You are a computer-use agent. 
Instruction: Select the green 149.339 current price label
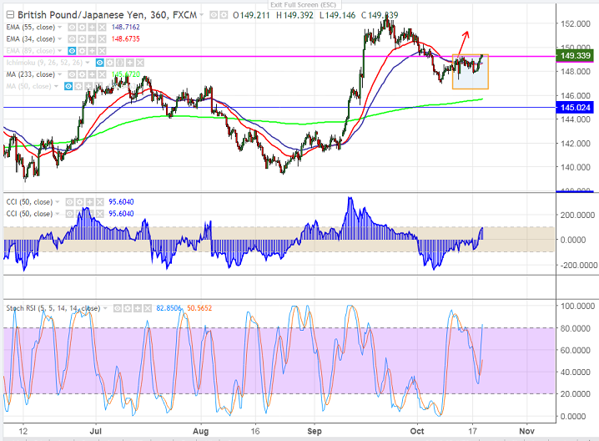575,56
